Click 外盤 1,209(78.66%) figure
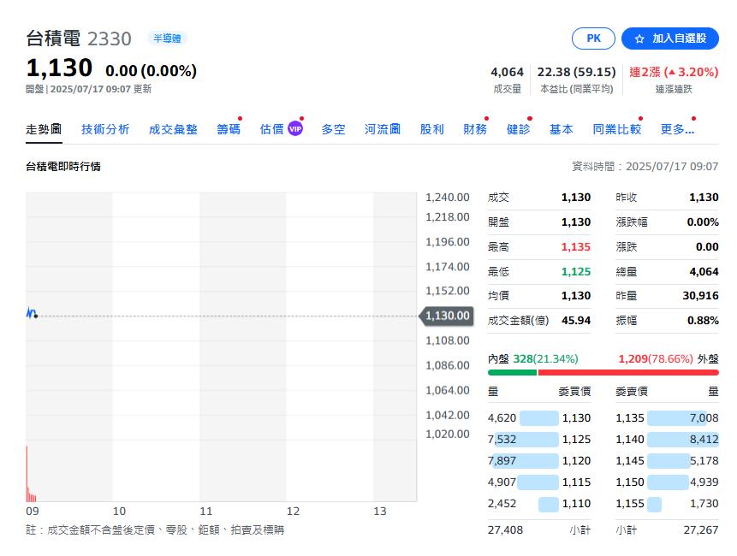This screenshot has height=556, width=737. click(656, 359)
